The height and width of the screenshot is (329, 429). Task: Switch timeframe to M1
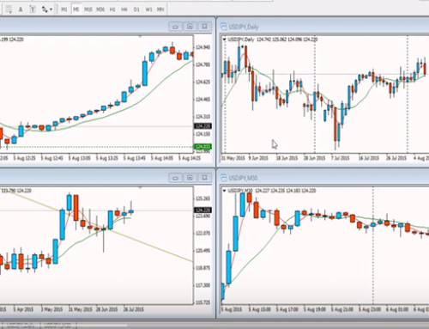coord(64,9)
